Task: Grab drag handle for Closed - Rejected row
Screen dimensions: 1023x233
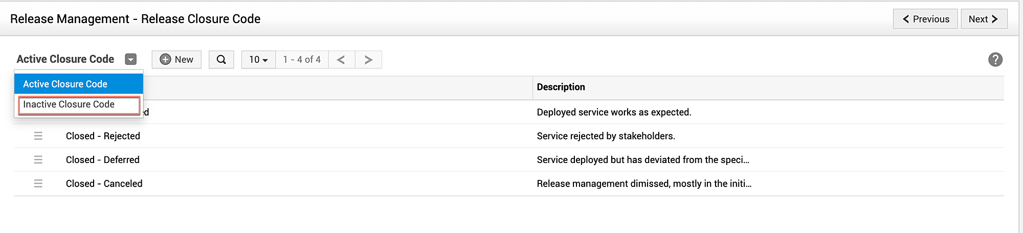Action: (38, 136)
